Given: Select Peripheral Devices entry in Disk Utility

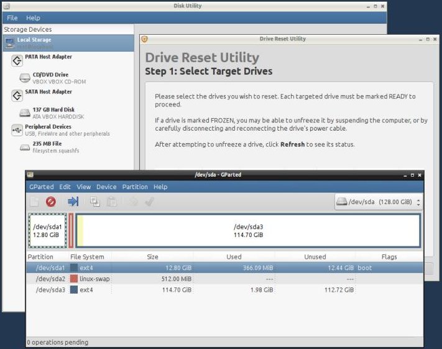Looking at the screenshot, I should coord(68,130).
